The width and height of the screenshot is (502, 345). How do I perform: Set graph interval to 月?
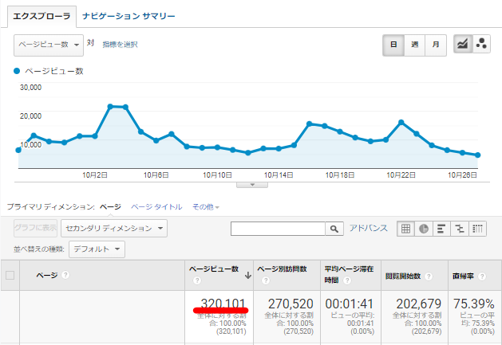click(x=436, y=45)
